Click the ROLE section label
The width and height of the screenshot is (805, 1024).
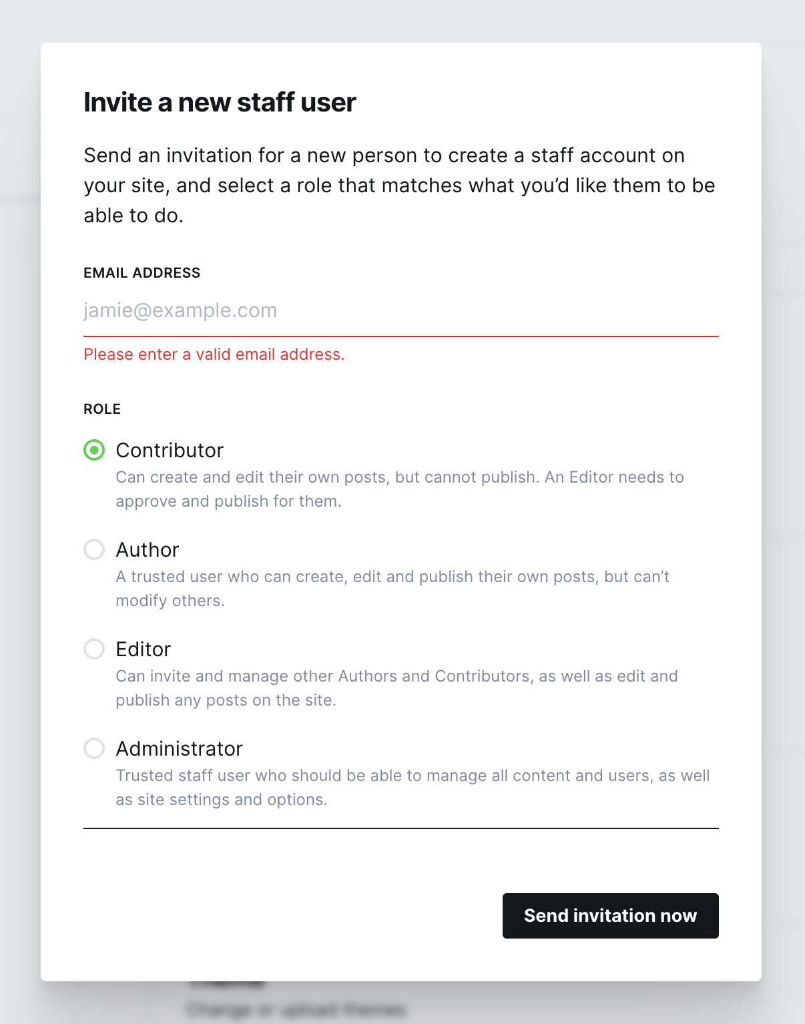click(102, 409)
